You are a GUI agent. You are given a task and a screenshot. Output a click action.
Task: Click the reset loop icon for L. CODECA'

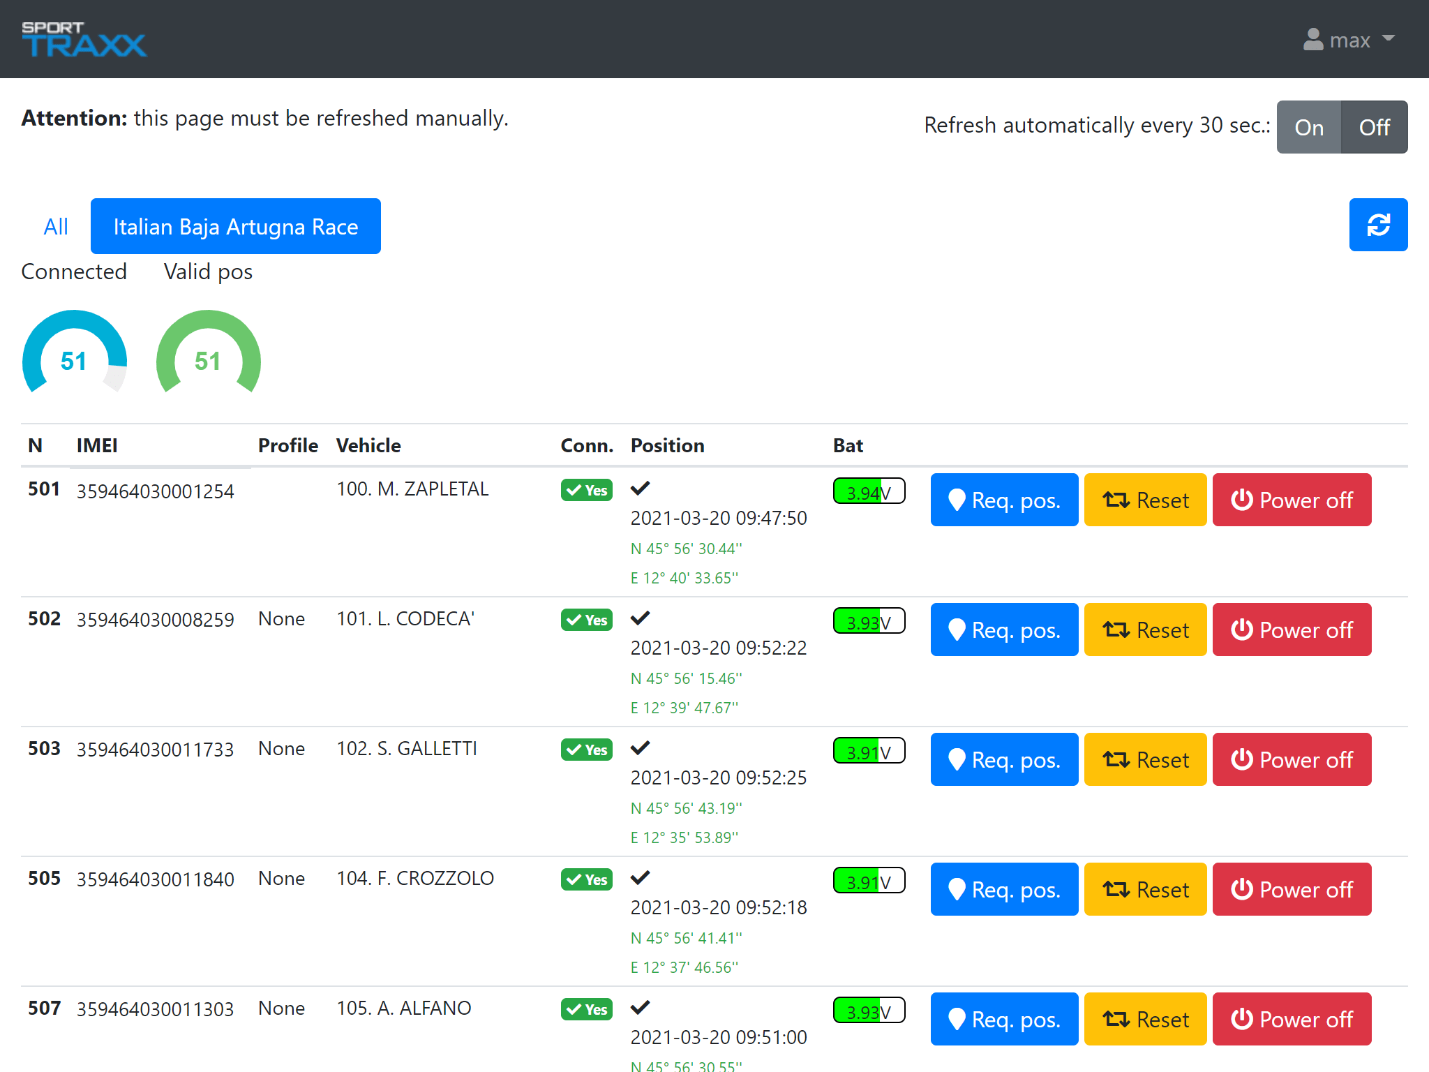point(1116,630)
